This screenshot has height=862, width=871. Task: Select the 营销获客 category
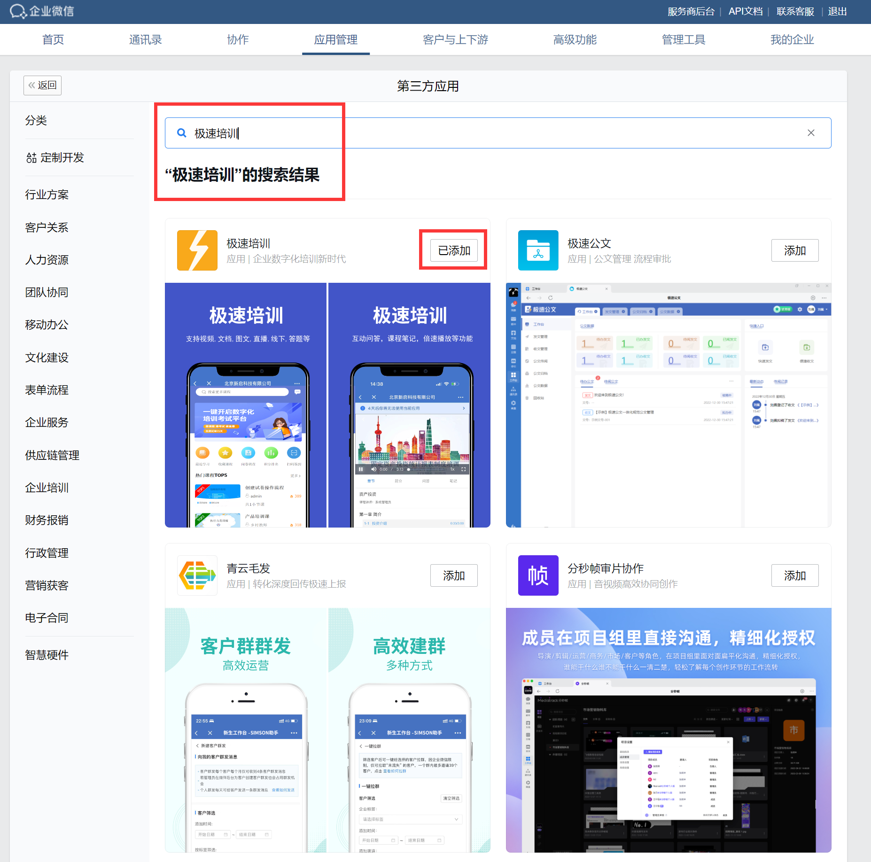coord(47,585)
